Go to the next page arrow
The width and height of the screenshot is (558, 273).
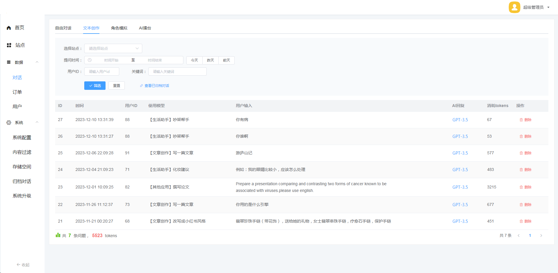(x=541, y=236)
